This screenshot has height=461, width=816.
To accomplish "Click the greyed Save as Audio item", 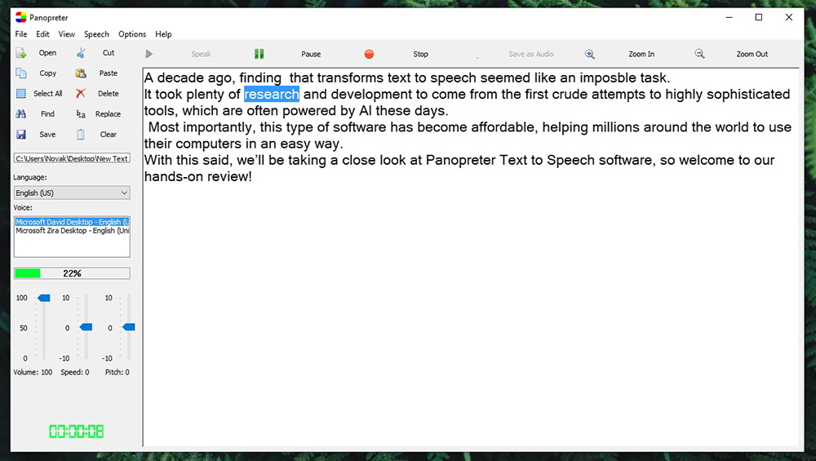I will (x=531, y=54).
